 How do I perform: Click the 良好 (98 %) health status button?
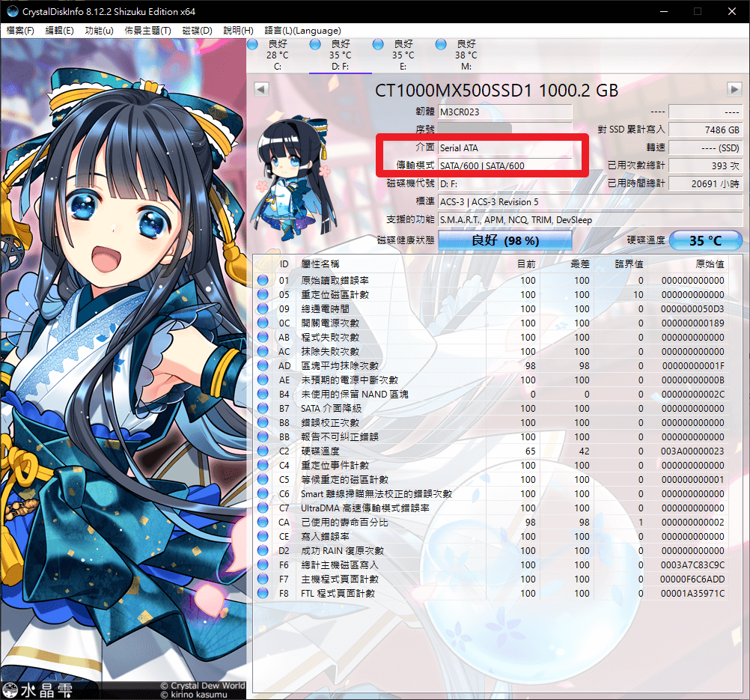coord(505,240)
